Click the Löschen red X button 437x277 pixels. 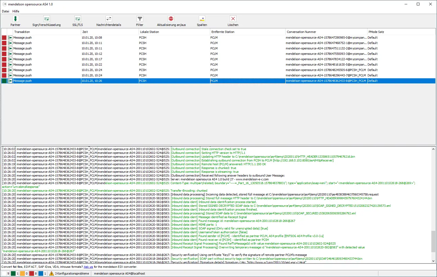click(x=233, y=19)
